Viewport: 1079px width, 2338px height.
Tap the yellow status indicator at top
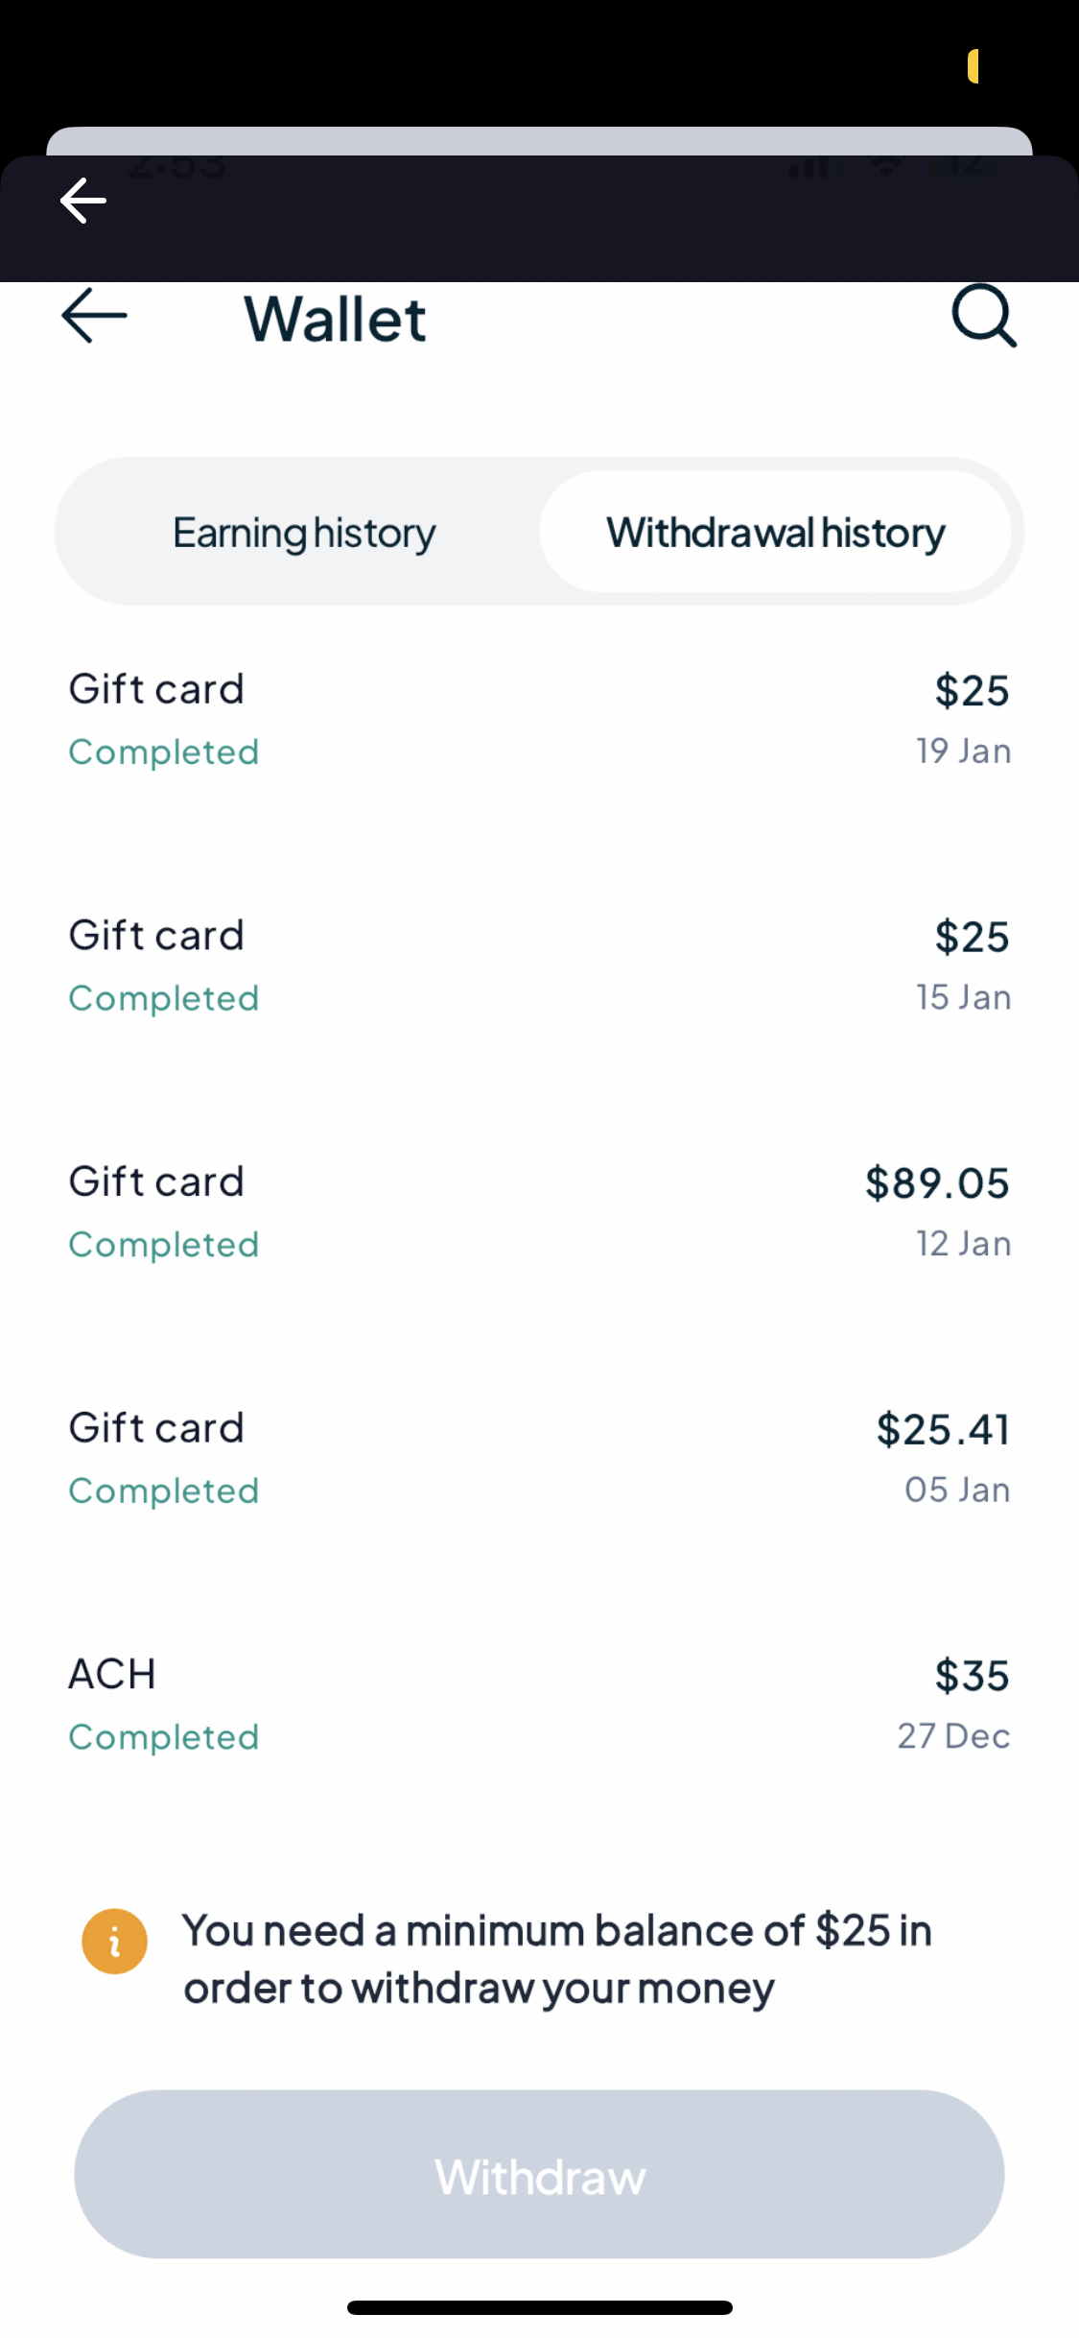(x=973, y=66)
